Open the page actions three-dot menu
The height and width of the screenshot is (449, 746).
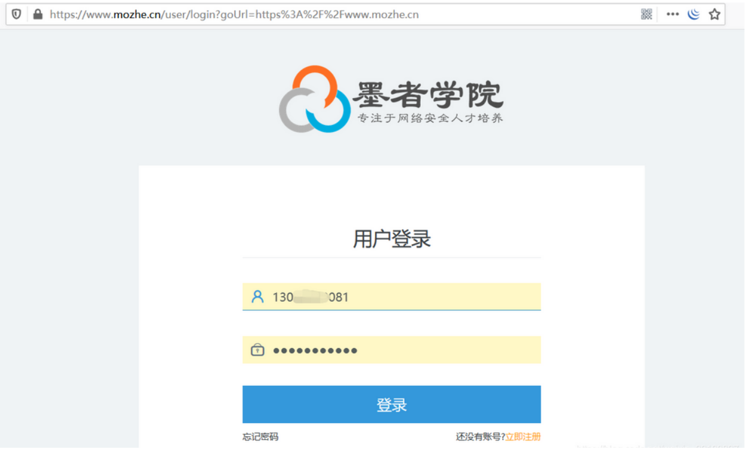click(x=672, y=14)
